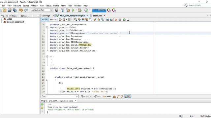
Task: Open the Run menu
Action: pyautogui.click(x=42, y=6)
